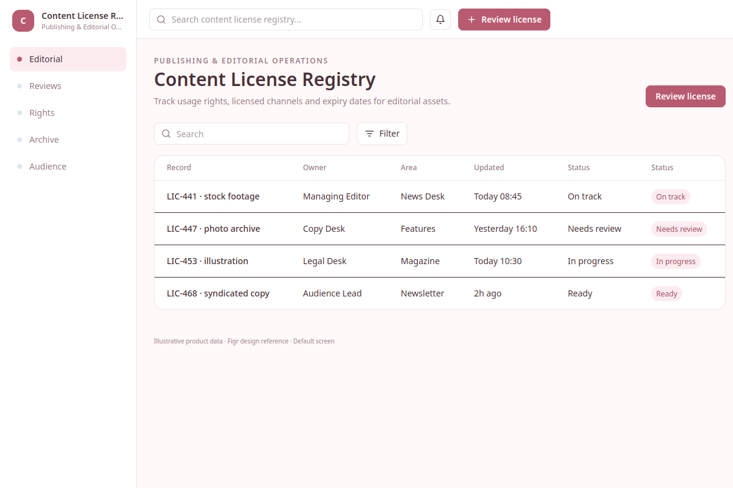Image resolution: width=733 pixels, height=488 pixels.
Task: Click Review license button beside page title
Action: point(685,96)
